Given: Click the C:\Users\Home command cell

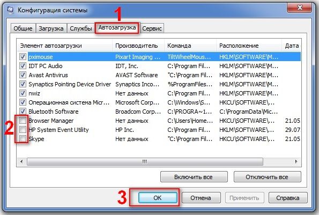Looking at the screenshot, I should tap(190, 121).
